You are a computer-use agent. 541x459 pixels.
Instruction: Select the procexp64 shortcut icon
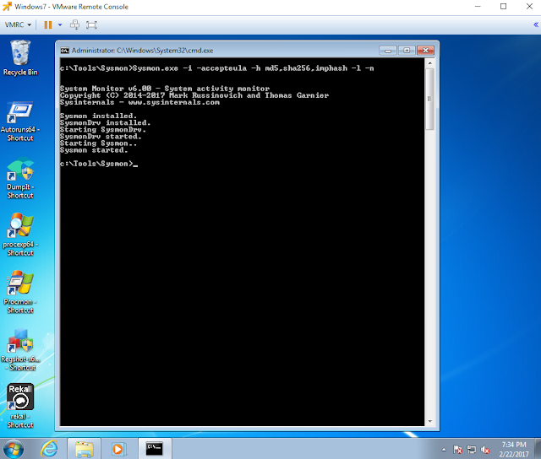coord(20,235)
